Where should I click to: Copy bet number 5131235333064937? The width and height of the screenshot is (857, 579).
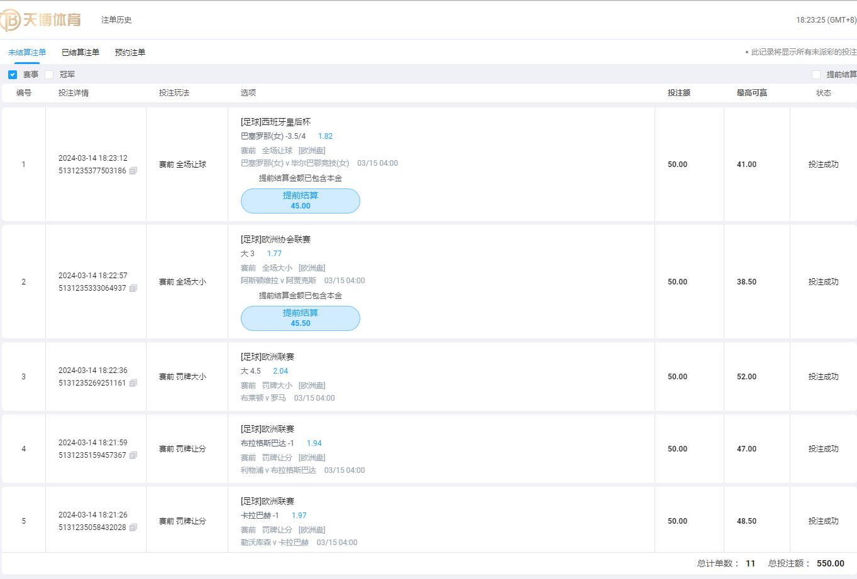pos(133,288)
